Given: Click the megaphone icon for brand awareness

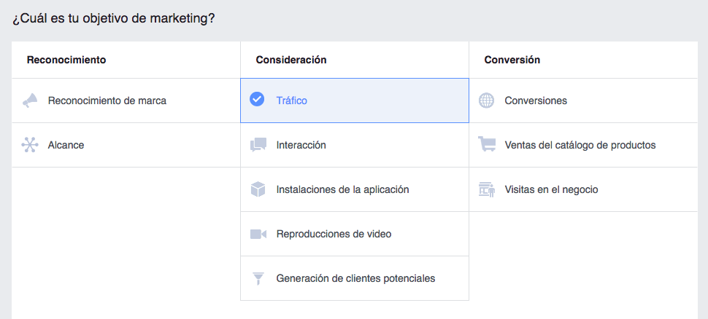Looking at the screenshot, I should pyautogui.click(x=30, y=101).
